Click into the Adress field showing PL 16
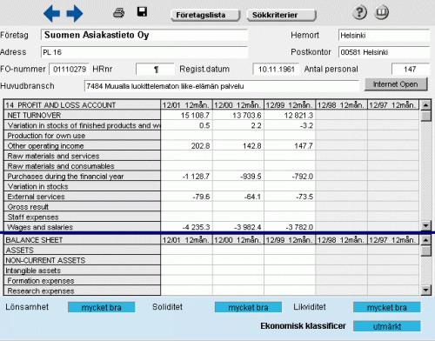The image size is (435, 341). 144,52
